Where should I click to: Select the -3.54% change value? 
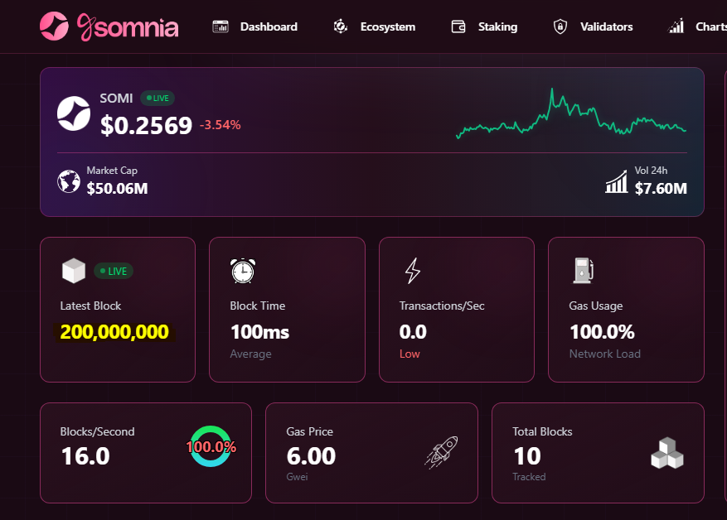[221, 125]
